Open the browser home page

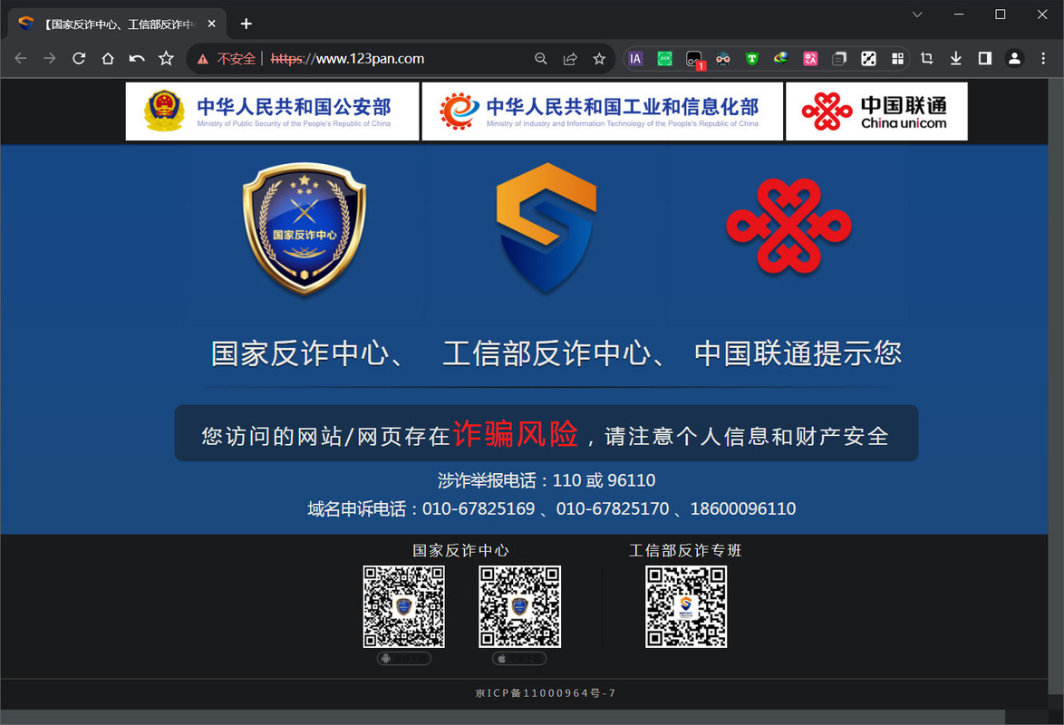[108, 58]
